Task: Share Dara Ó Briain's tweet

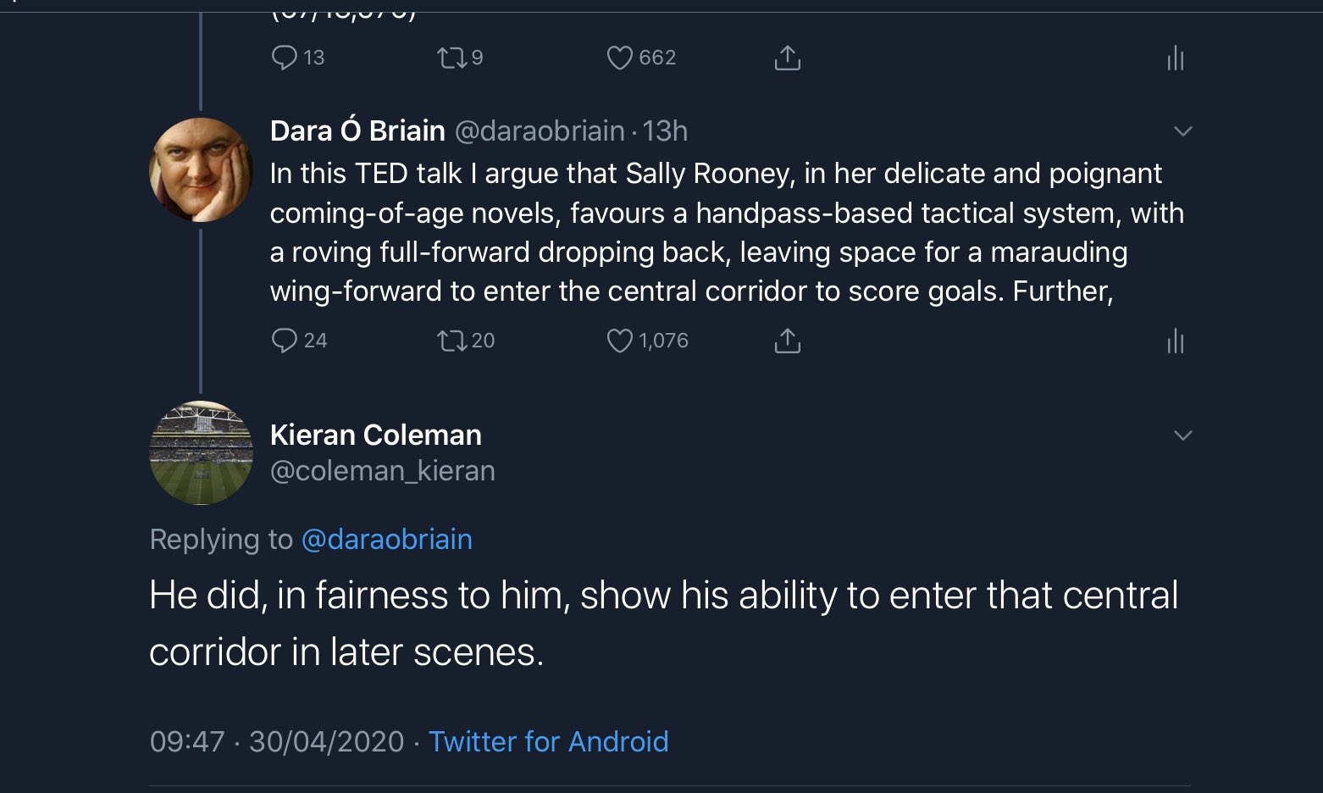Action: [787, 341]
